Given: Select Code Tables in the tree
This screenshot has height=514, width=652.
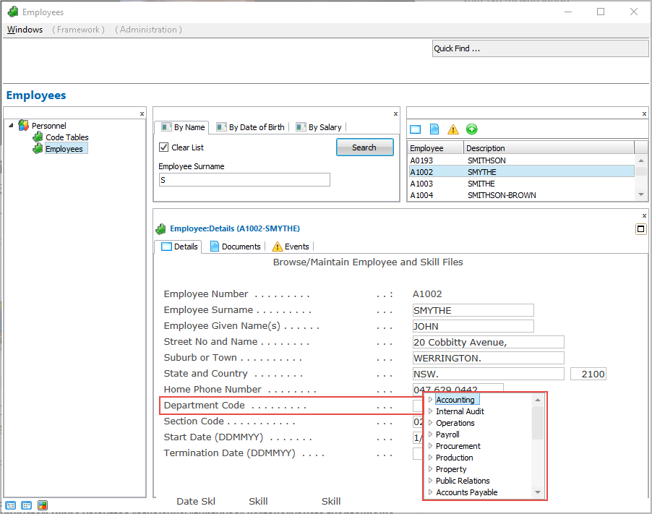Looking at the screenshot, I should click(x=67, y=137).
